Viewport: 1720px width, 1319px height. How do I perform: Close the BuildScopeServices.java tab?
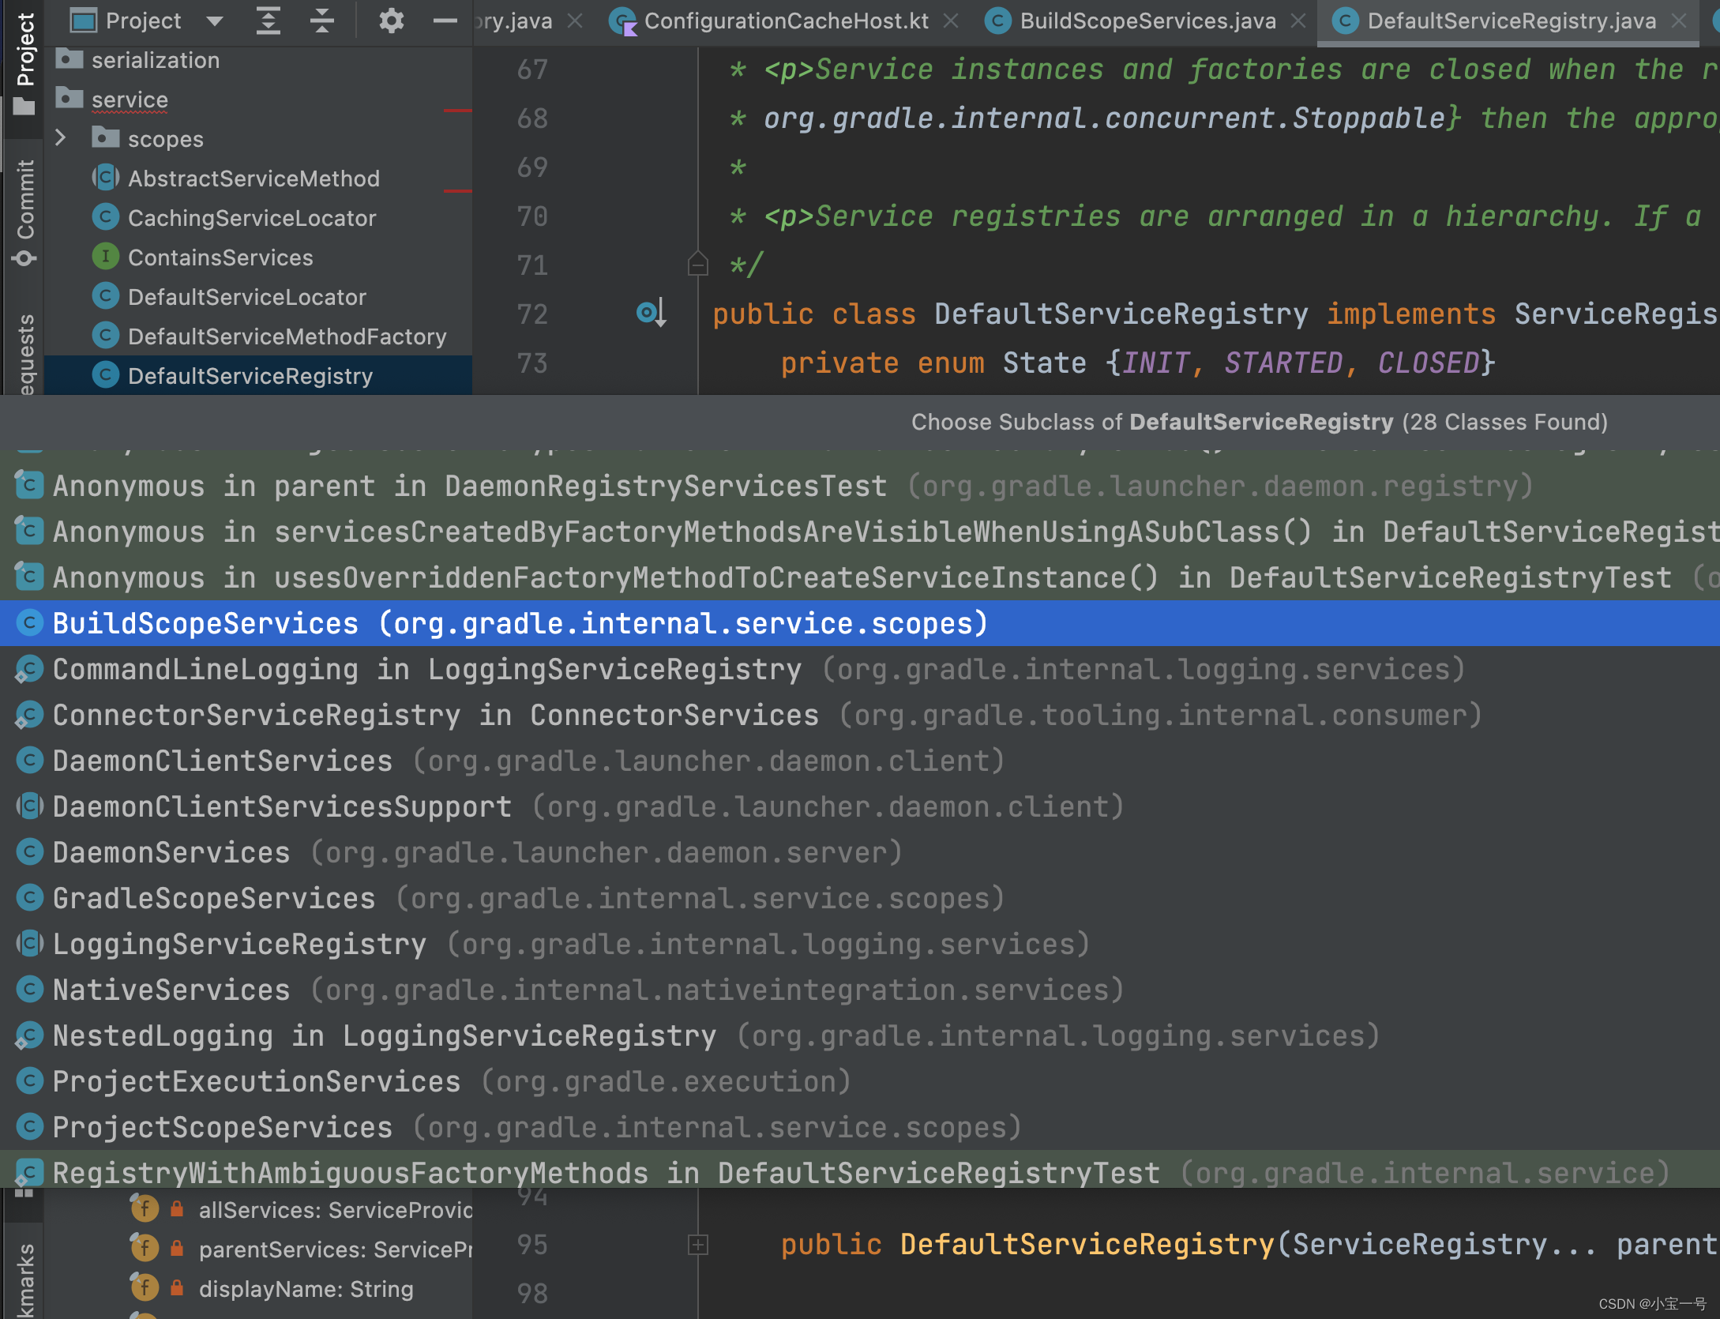tap(1298, 21)
